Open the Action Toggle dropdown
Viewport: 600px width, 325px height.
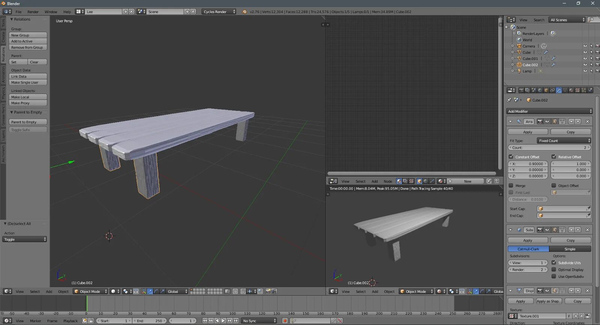(x=24, y=239)
